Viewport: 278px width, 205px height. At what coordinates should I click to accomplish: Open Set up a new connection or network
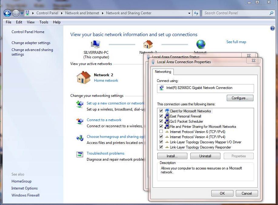pos(115,103)
